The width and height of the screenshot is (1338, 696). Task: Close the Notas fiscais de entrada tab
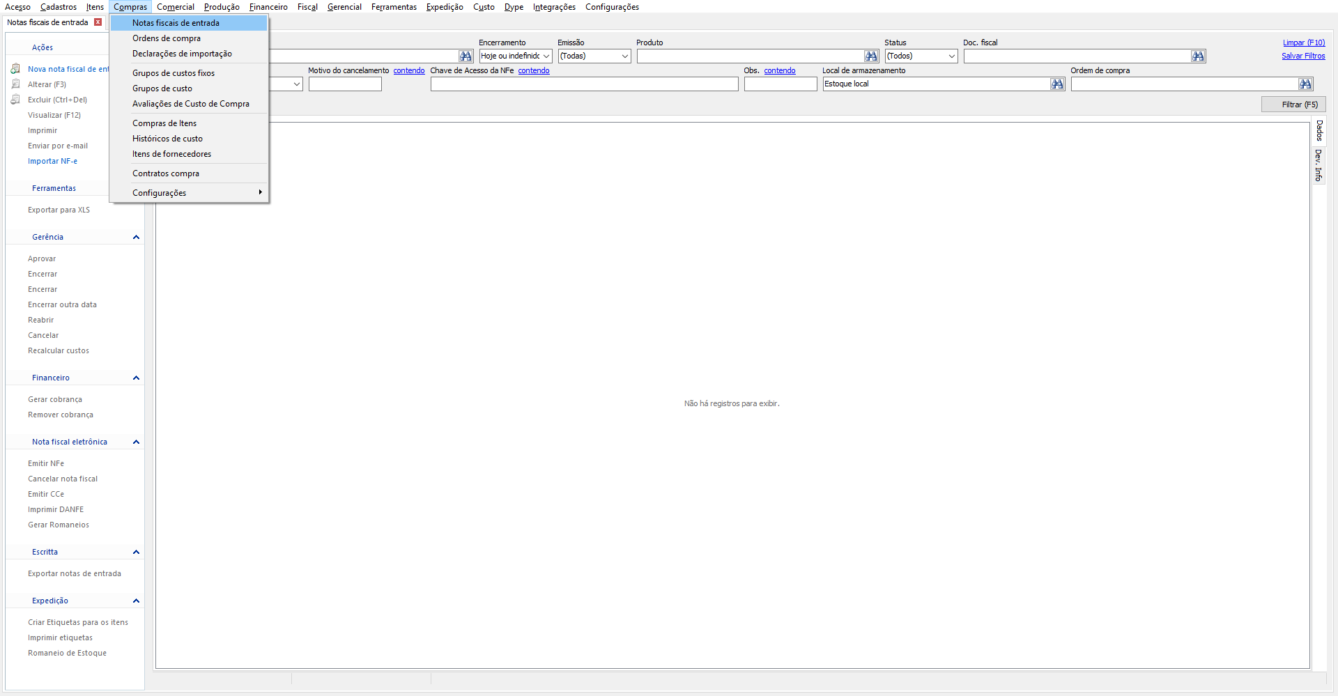(x=98, y=22)
